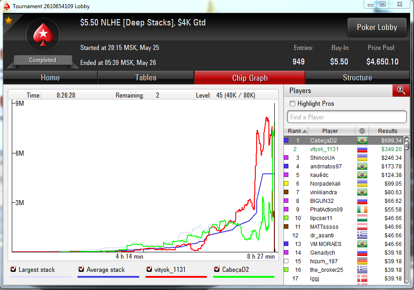The height and width of the screenshot is (290, 414).
Task: Click the green color square beside lipcsei11
Action: [x=286, y=218]
